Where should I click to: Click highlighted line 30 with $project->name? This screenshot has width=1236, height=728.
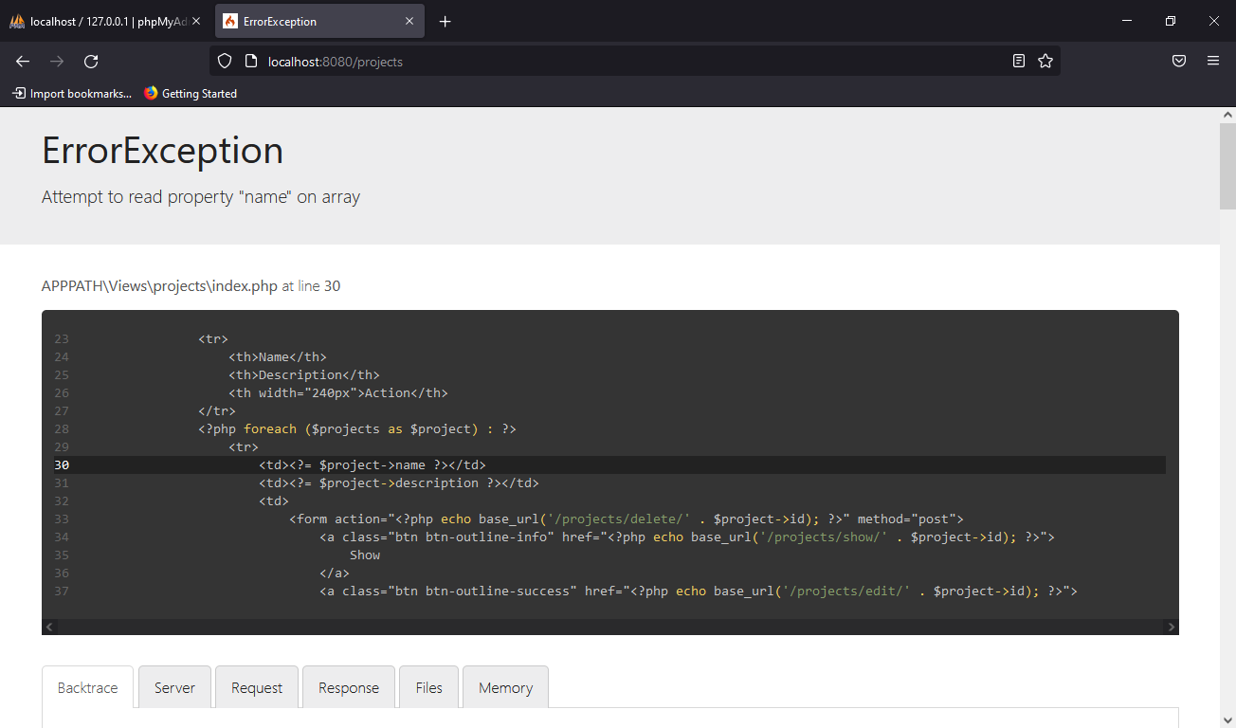click(x=609, y=464)
